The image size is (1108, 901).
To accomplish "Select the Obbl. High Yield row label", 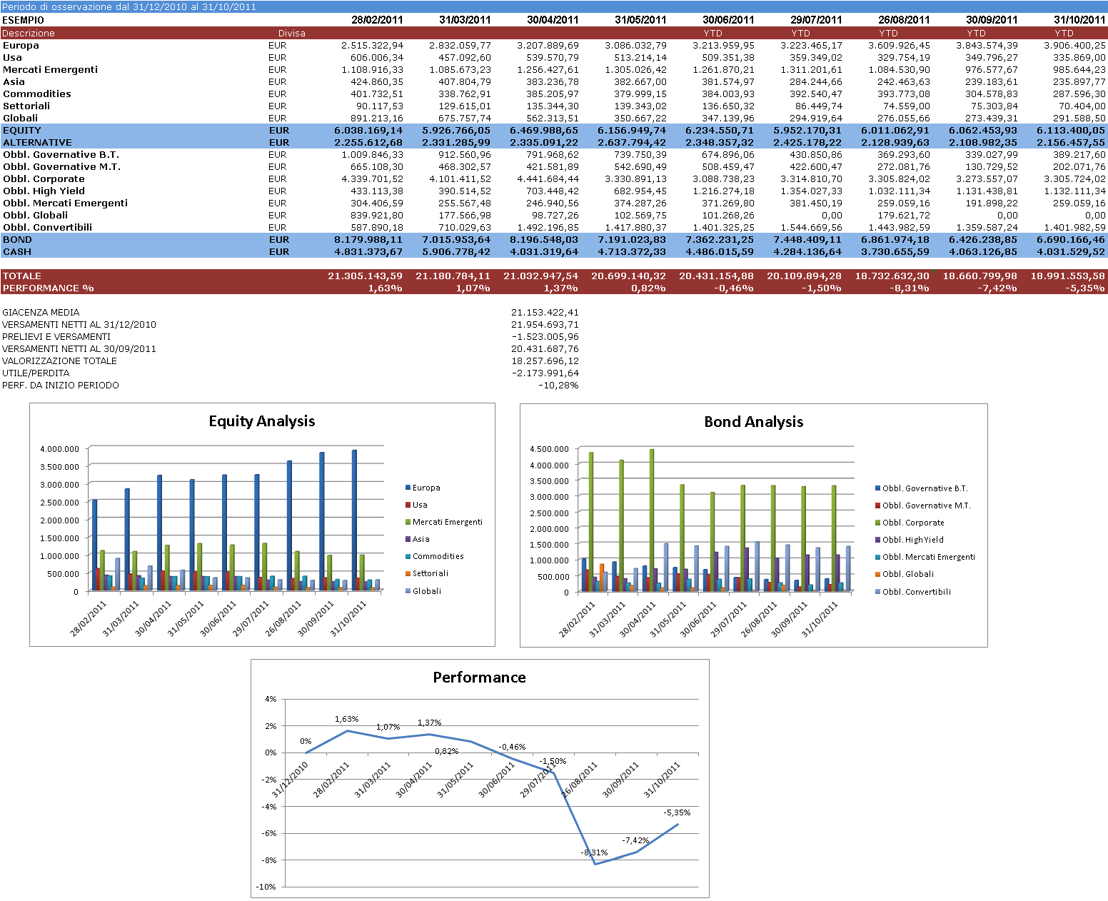I will coord(44,191).
